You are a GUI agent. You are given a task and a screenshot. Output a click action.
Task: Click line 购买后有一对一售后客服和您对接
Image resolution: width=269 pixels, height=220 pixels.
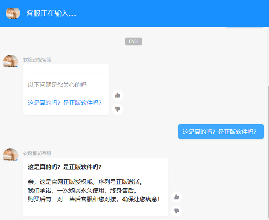pyautogui.click(x=72, y=199)
